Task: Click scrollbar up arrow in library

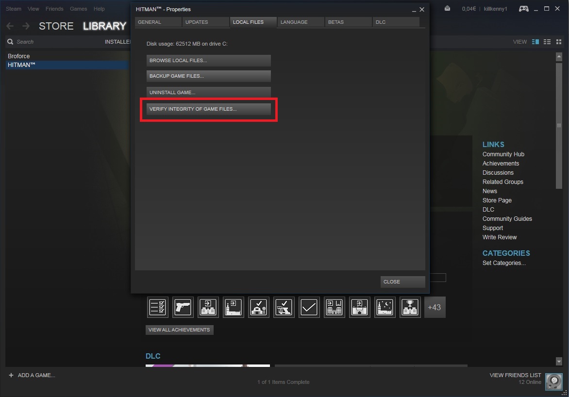Action: point(559,56)
